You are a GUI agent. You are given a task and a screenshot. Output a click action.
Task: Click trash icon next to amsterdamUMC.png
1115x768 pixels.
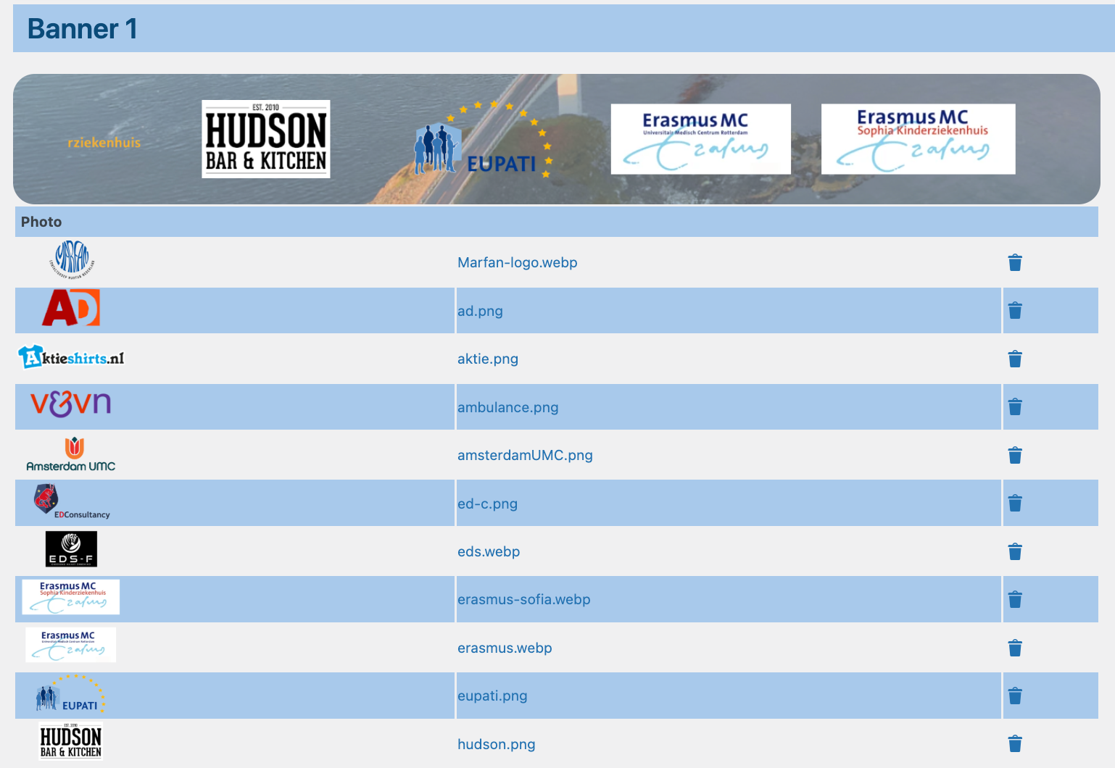1015,455
